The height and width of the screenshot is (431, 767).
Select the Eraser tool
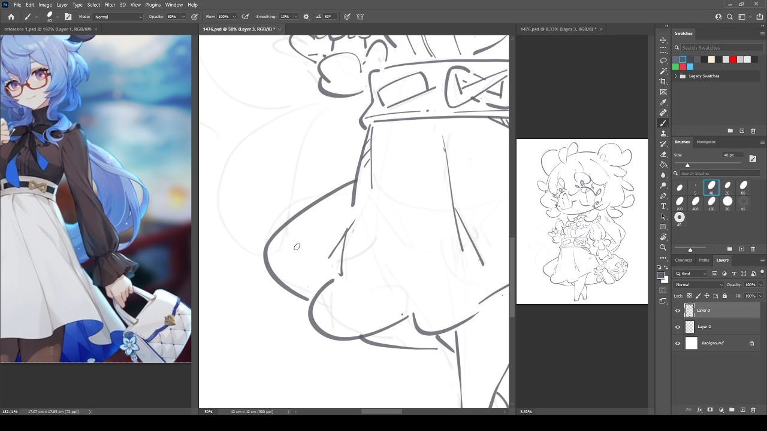pos(663,154)
